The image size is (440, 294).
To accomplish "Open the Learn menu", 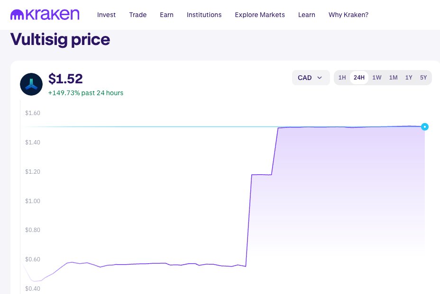I will 307,15.
